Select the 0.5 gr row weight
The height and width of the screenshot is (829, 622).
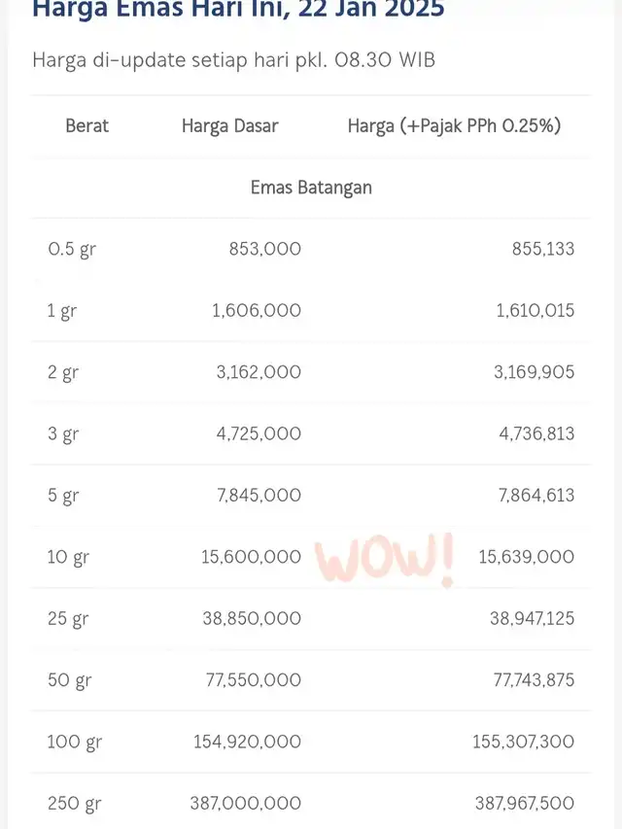pos(72,249)
